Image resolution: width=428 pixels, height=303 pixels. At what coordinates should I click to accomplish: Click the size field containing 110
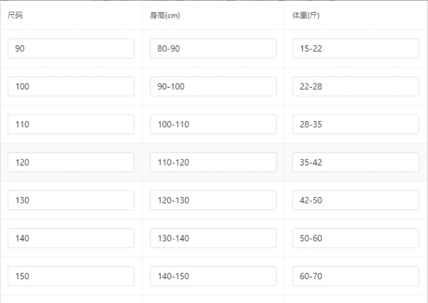(71, 124)
